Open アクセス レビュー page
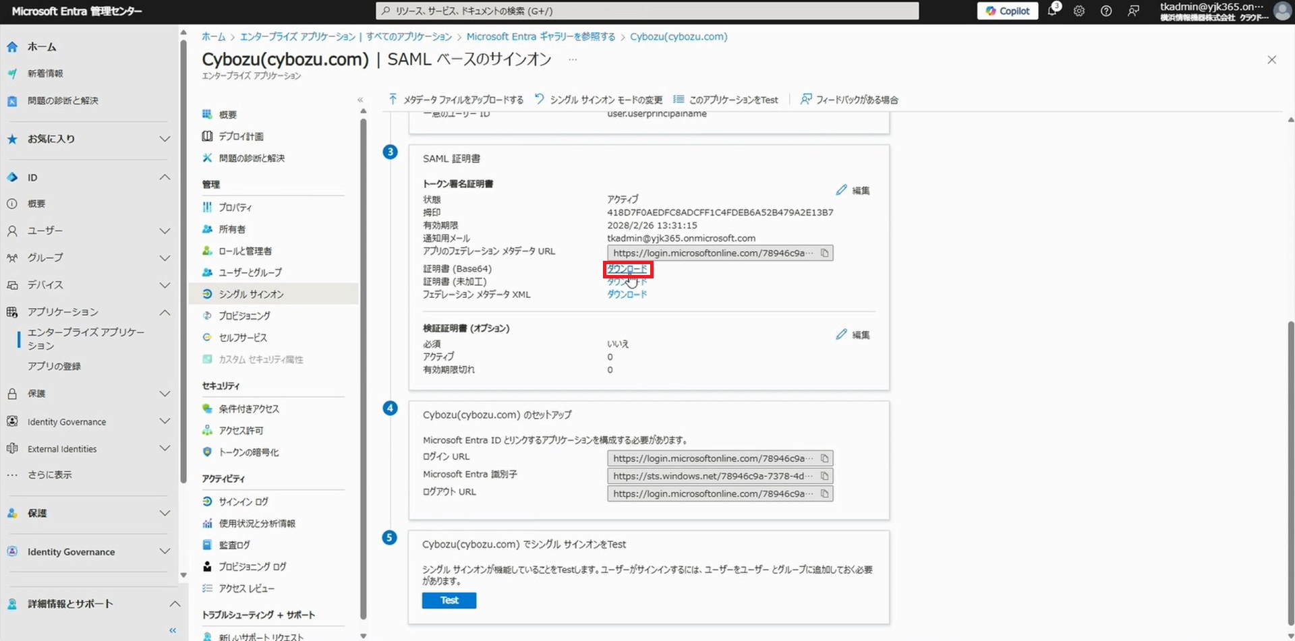 click(246, 588)
